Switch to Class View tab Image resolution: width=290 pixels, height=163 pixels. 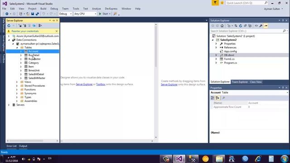point(256,82)
